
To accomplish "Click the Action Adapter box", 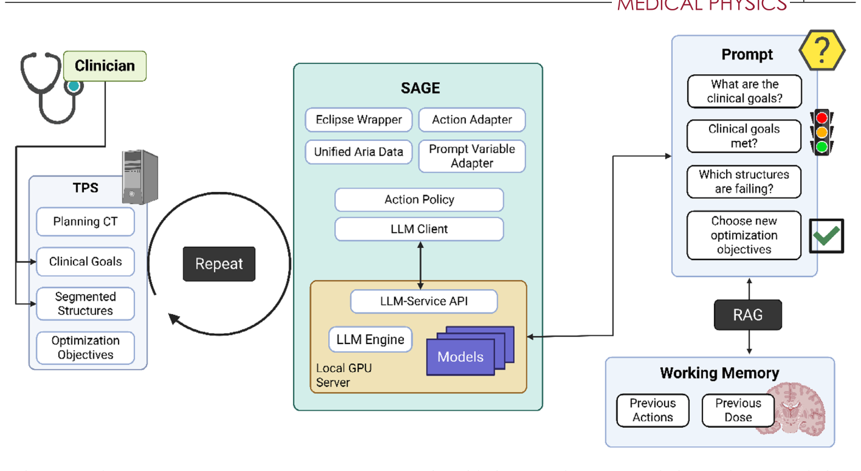I will pos(472,120).
